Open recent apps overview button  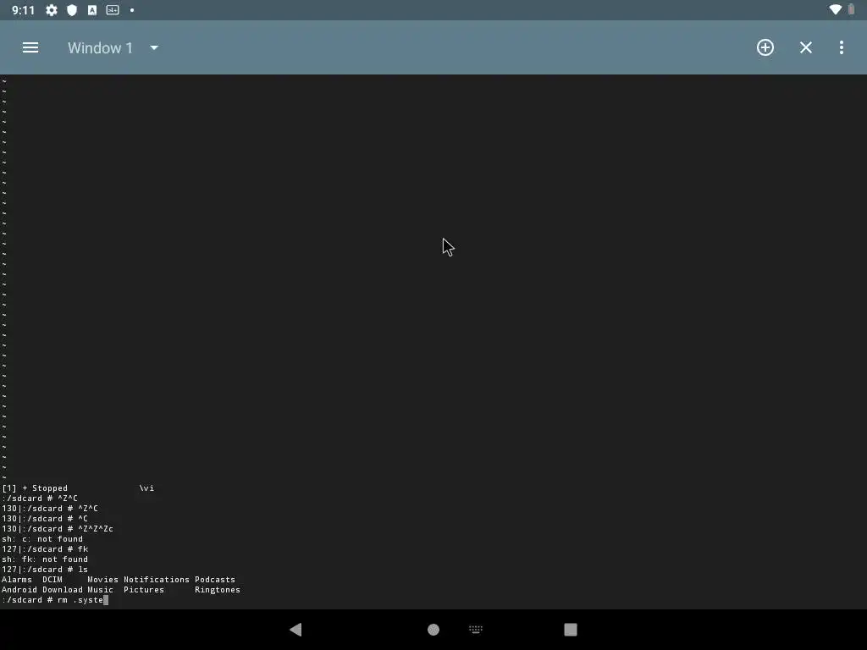point(571,630)
